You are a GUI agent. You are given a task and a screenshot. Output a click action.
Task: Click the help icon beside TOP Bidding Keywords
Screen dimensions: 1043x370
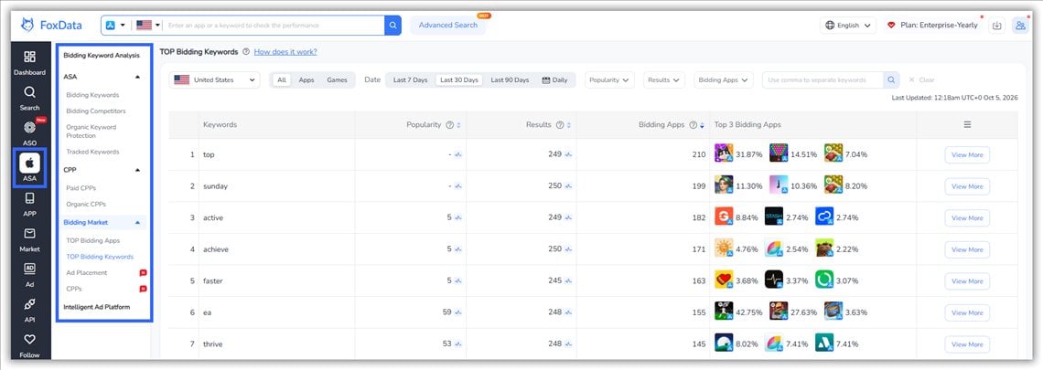pyautogui.click(x=246, y=52)
